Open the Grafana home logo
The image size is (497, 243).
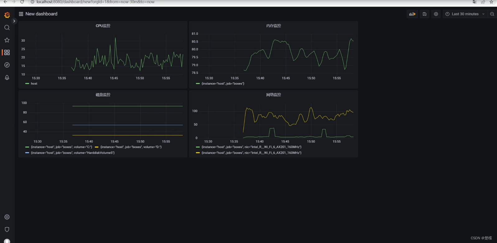click(x=7, y=15)
